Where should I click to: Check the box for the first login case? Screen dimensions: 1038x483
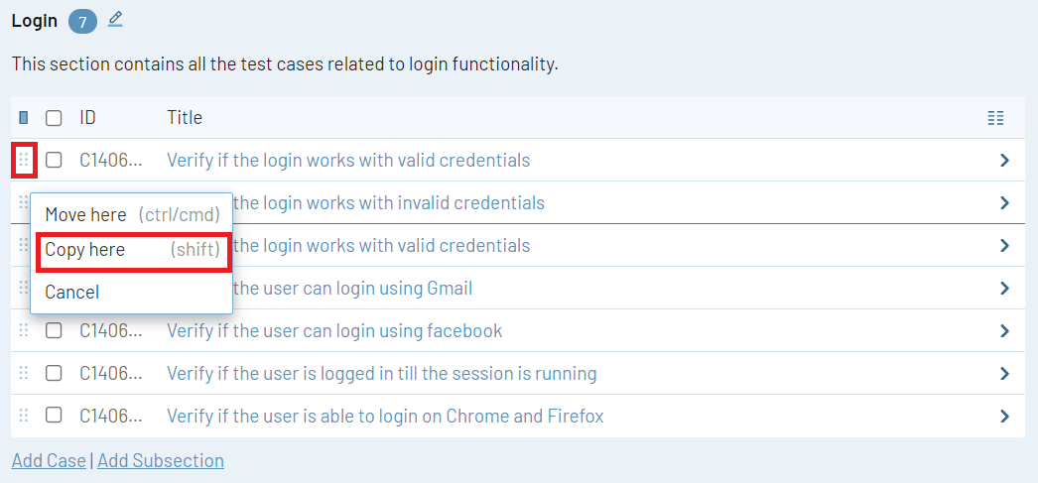(x=54, y=160)
